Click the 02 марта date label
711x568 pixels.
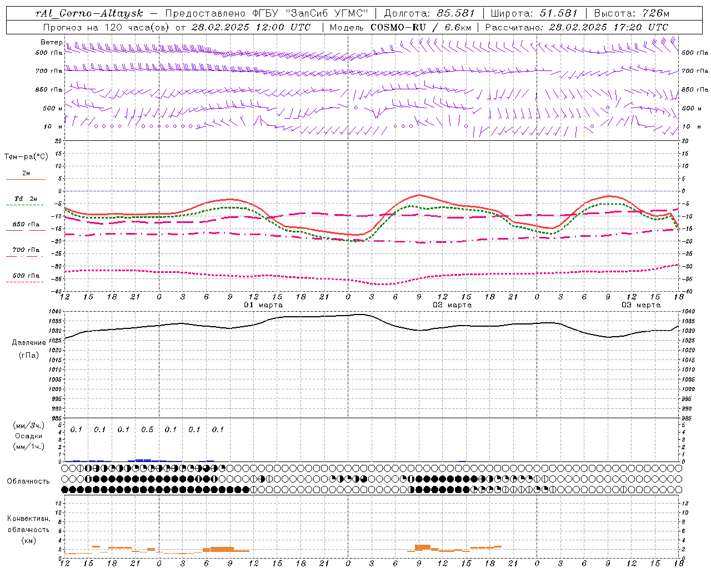click(452, 305)
